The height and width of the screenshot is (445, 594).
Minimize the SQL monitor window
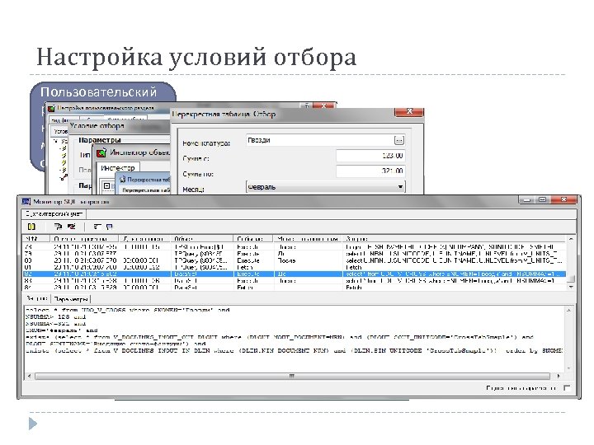pyautogui.click(x=528, y=199)
